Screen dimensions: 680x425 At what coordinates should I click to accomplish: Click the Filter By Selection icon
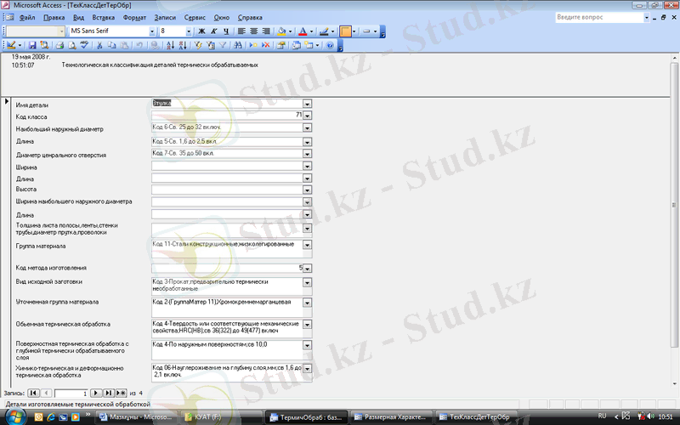(x=198, y=45)
